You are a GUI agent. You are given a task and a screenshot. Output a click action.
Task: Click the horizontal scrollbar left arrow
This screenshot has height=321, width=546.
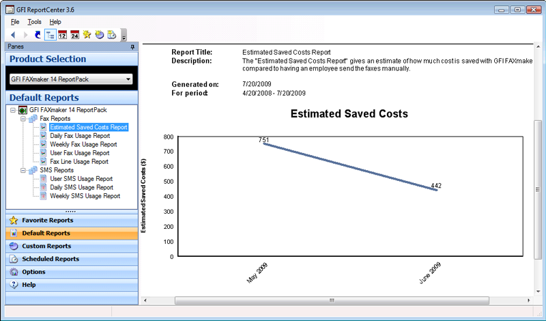click(x=145, y=301)
